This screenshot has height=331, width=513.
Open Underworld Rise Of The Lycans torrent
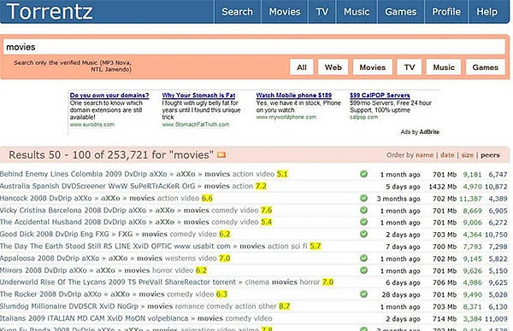(x=118, y=282)
